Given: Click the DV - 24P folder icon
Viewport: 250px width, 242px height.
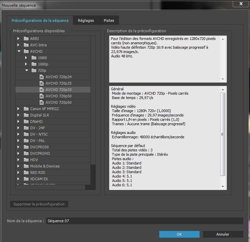Looking at the screenshot, I should click(x=26, y=128).
